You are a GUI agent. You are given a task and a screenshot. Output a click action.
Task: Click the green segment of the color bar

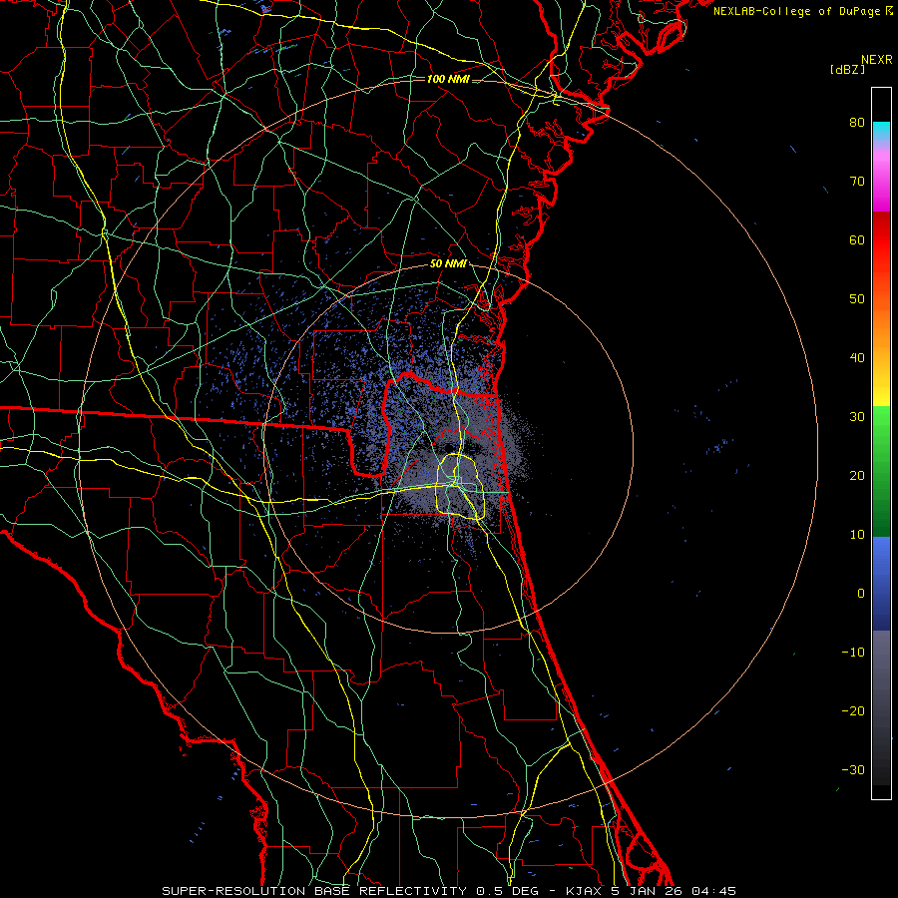(881, 471)
